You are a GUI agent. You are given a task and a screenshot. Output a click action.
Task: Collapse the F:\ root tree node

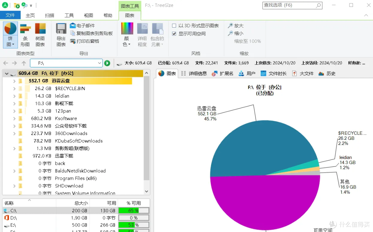point(7,74)
